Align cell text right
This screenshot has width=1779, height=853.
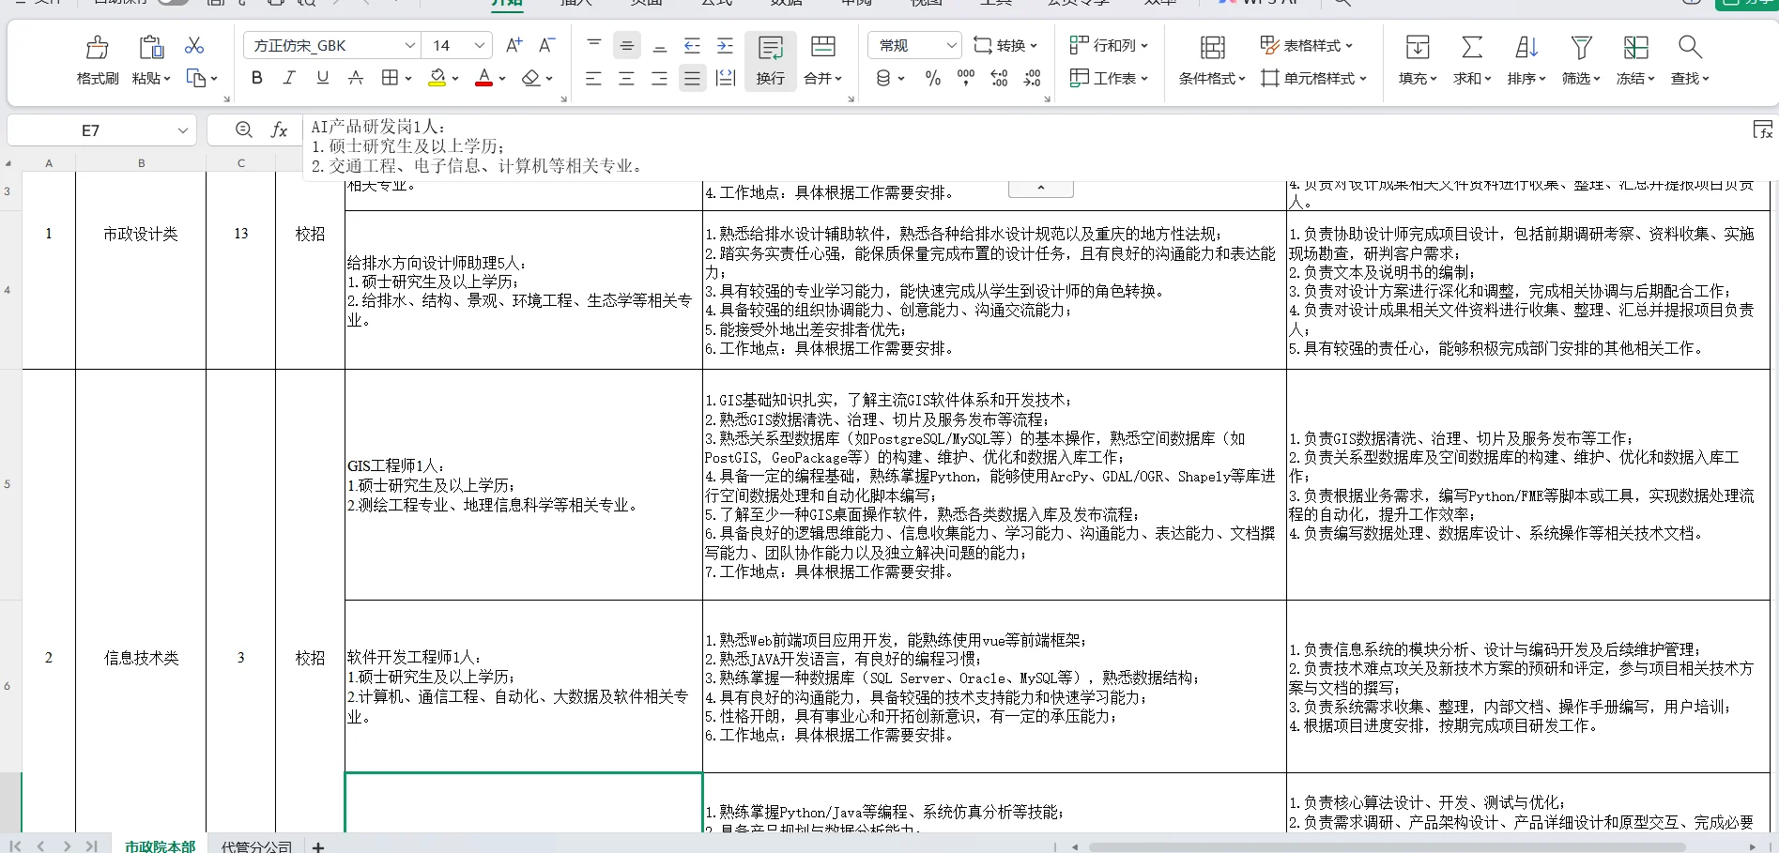pos(660,78)
